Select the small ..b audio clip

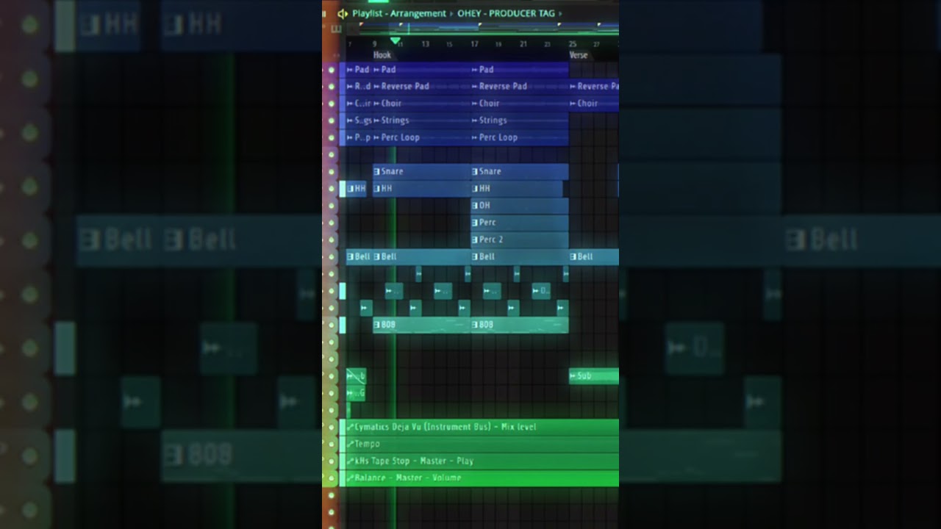click(356, 376)
